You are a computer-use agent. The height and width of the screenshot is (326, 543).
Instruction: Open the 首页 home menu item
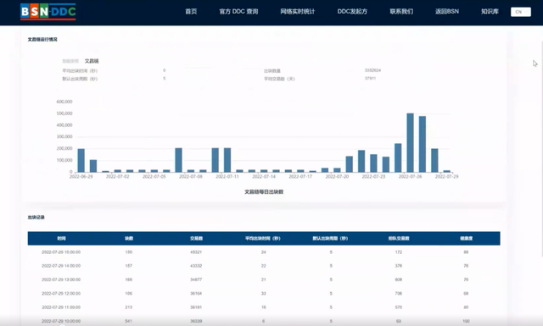[191, 11]
